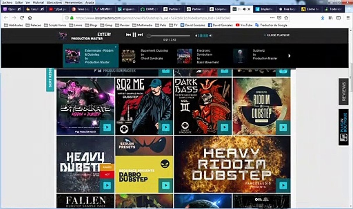Viewport: 353px width, 209px height.
Task: Play the Dark Bass Vol III preview
Action: point(224,127)
